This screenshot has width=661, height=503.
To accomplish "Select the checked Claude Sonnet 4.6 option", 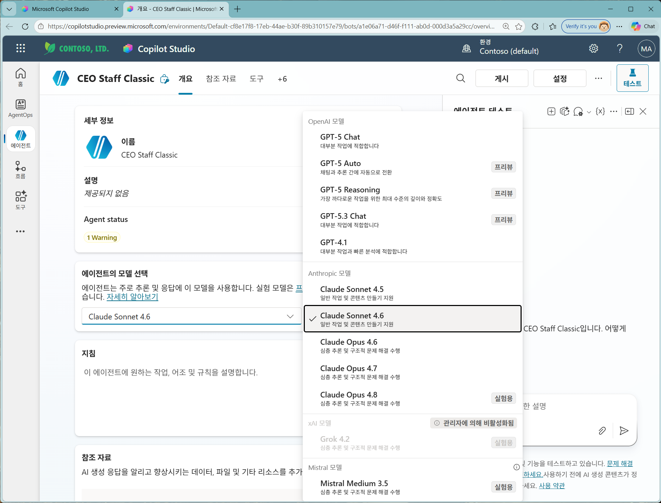I will tap(413, 319).
